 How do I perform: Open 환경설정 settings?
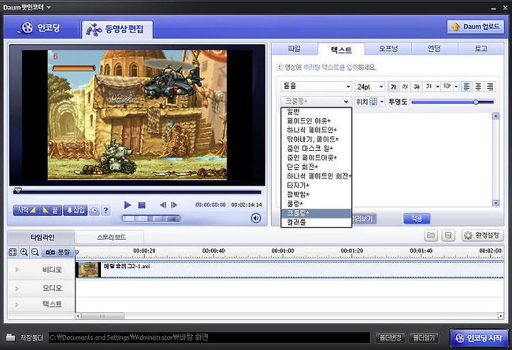(x=483, y=235)
